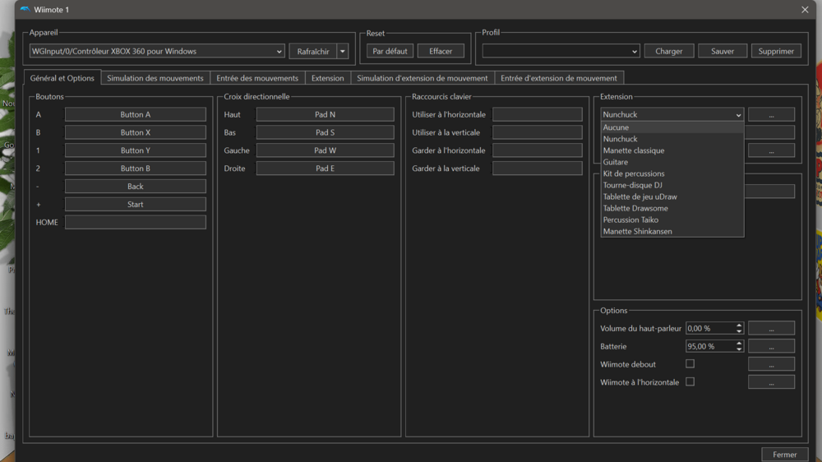Click the Sauver profile button
Viewport: 822px width, 462px height.
tap(722, 51)
